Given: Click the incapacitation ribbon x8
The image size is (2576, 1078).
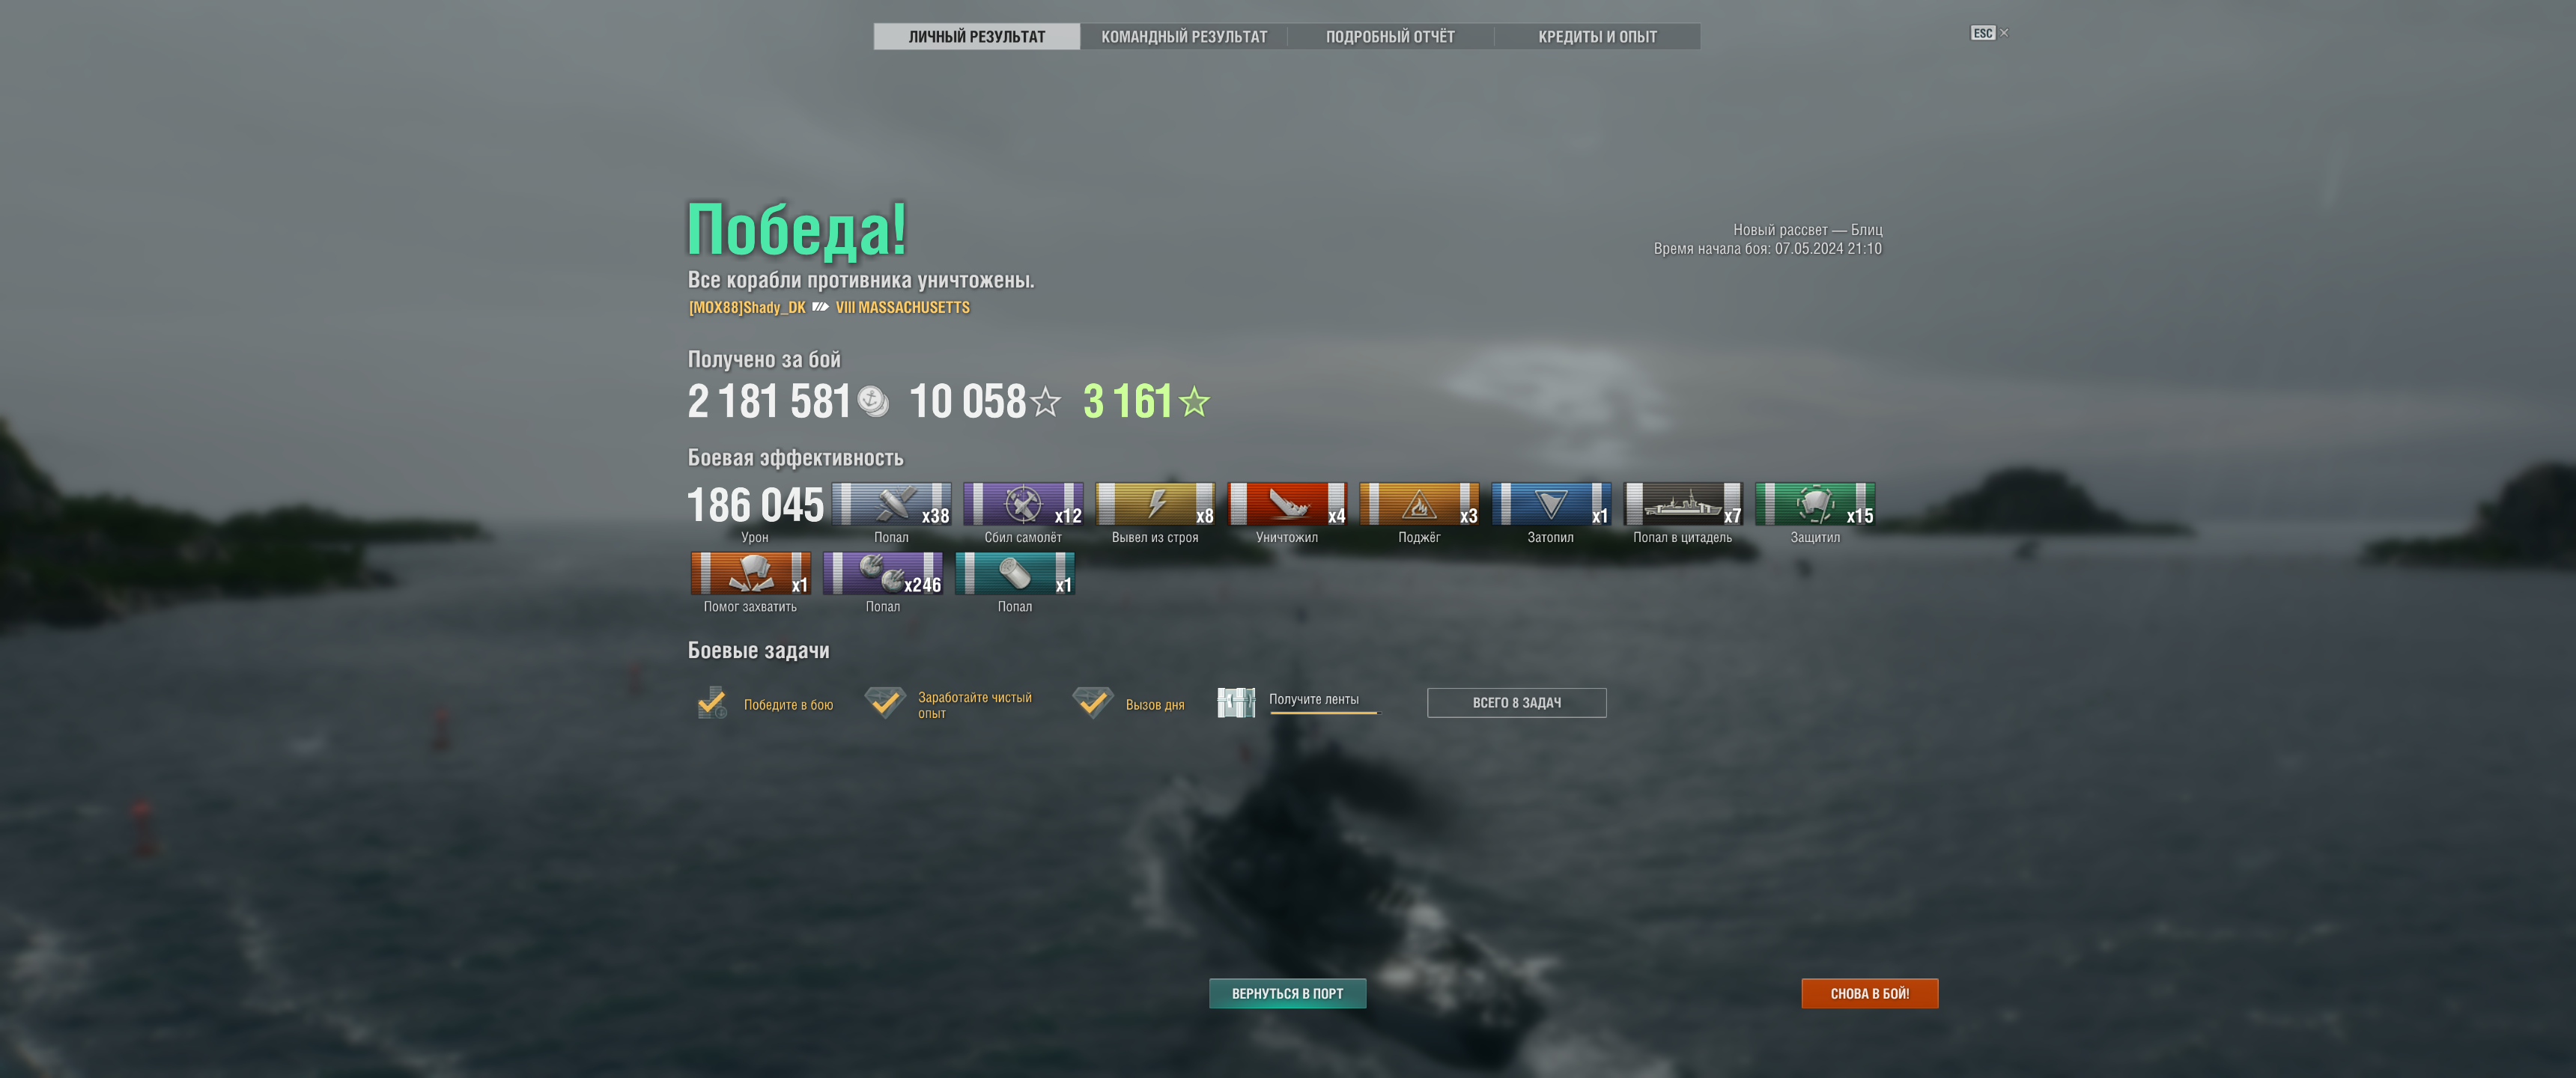Looking at the screenshot, I should (x=1155, y=504).
